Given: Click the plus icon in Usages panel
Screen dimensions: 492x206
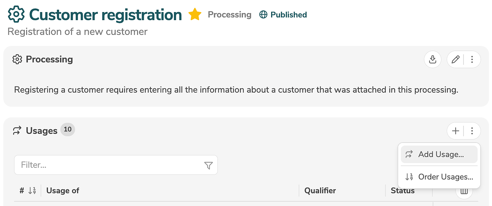Looking at the screenshot, I should (x=455, y=131).
